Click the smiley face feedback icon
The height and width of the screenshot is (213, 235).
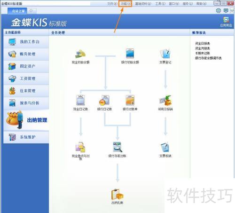pyautogui.click(x=219, y=11)
